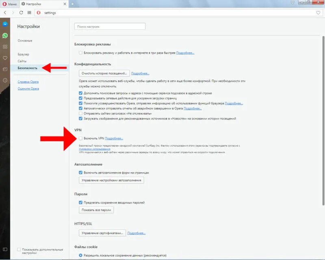The width and height of the screenshot is (325, 260).
Task: Select Браузер settings section
Action: (x=24, y=54)
